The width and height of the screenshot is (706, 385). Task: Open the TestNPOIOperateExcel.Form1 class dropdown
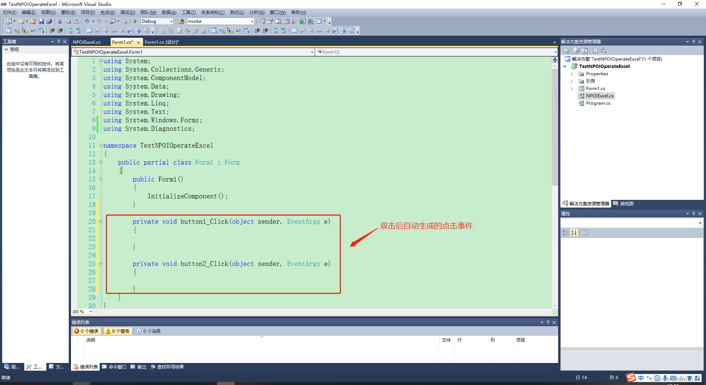(312, 52)
